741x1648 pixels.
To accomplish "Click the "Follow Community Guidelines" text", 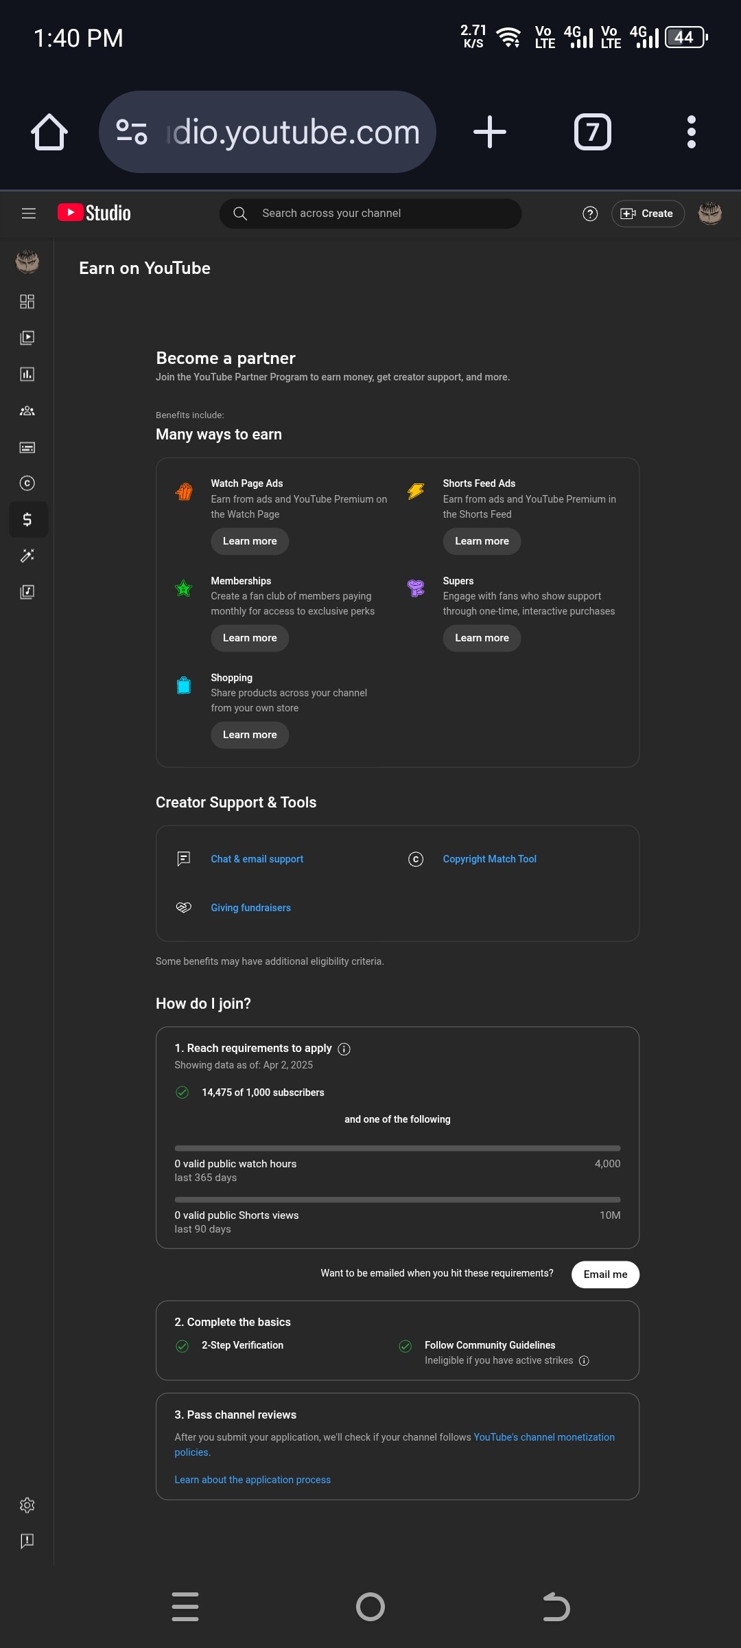I will click(x=490, y=1345).
